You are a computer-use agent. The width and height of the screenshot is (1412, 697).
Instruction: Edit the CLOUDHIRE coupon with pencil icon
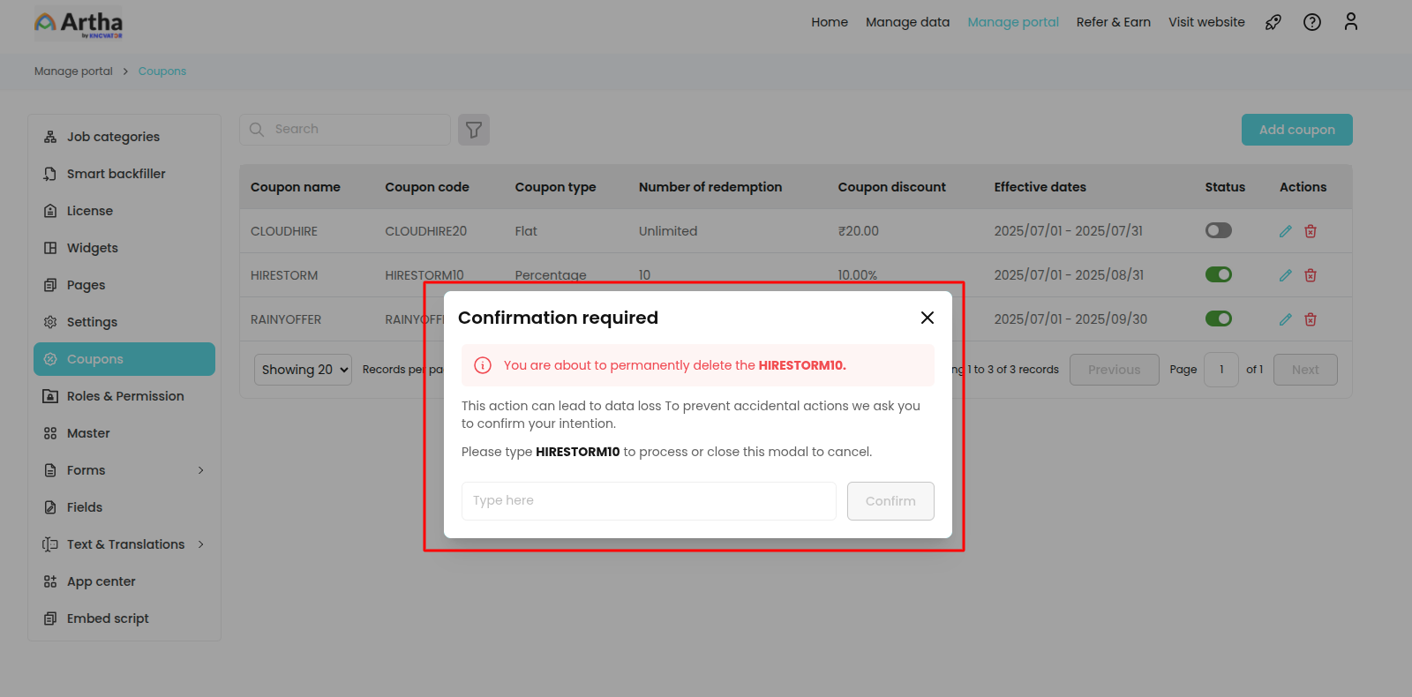(x=1285, y=231)
